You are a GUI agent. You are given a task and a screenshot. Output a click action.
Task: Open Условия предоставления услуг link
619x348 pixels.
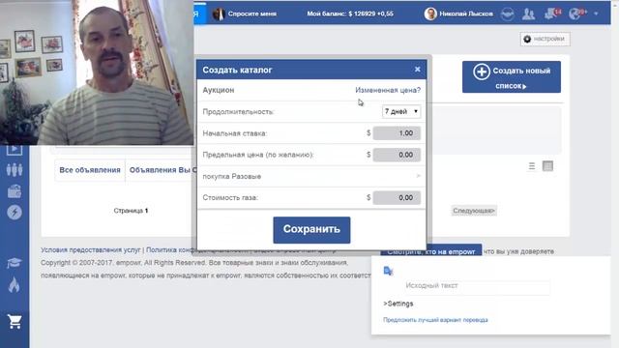tap(91, 250)
